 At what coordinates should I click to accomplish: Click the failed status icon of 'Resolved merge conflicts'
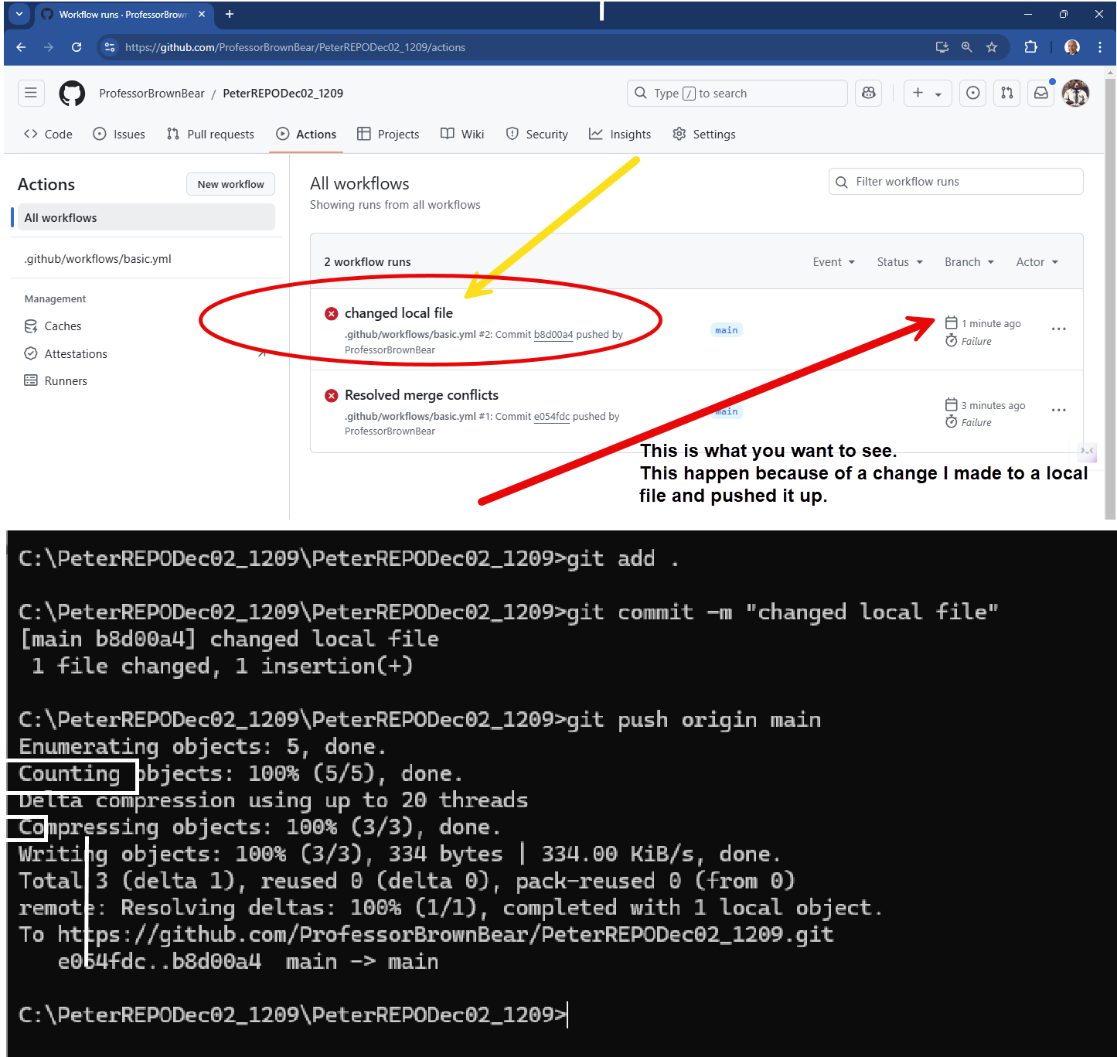[332, 395]
